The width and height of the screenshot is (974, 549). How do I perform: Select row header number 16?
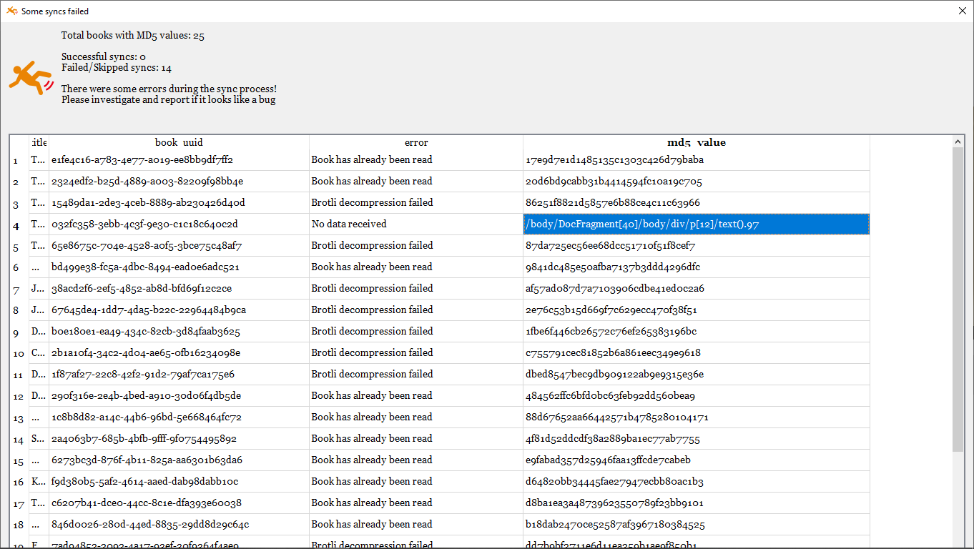19,482
